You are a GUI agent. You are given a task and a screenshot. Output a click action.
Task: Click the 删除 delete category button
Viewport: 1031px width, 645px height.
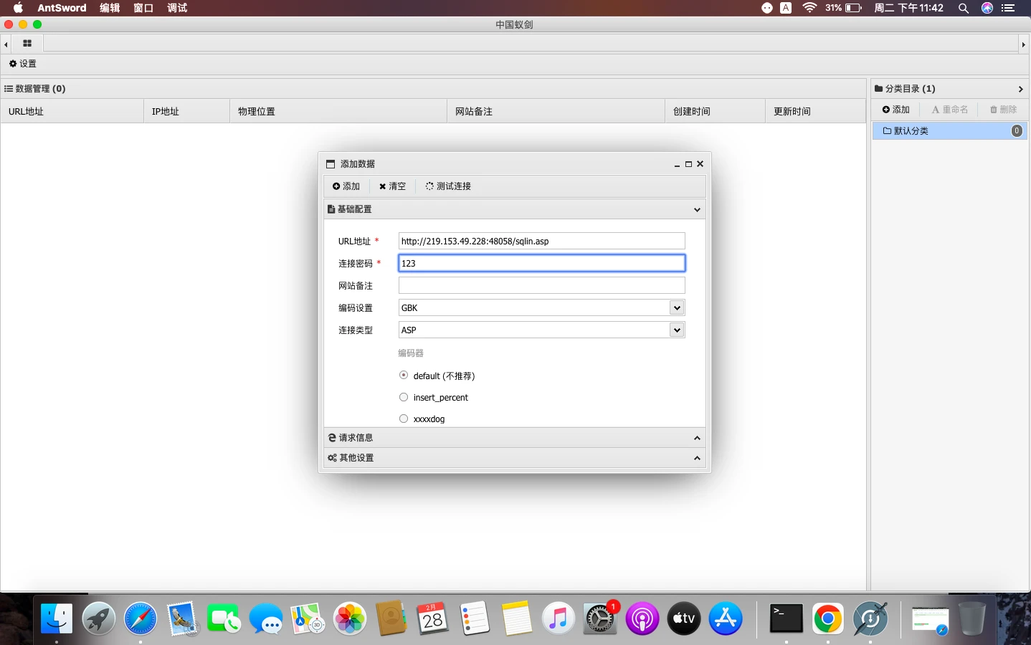(x=1004, y=110)
